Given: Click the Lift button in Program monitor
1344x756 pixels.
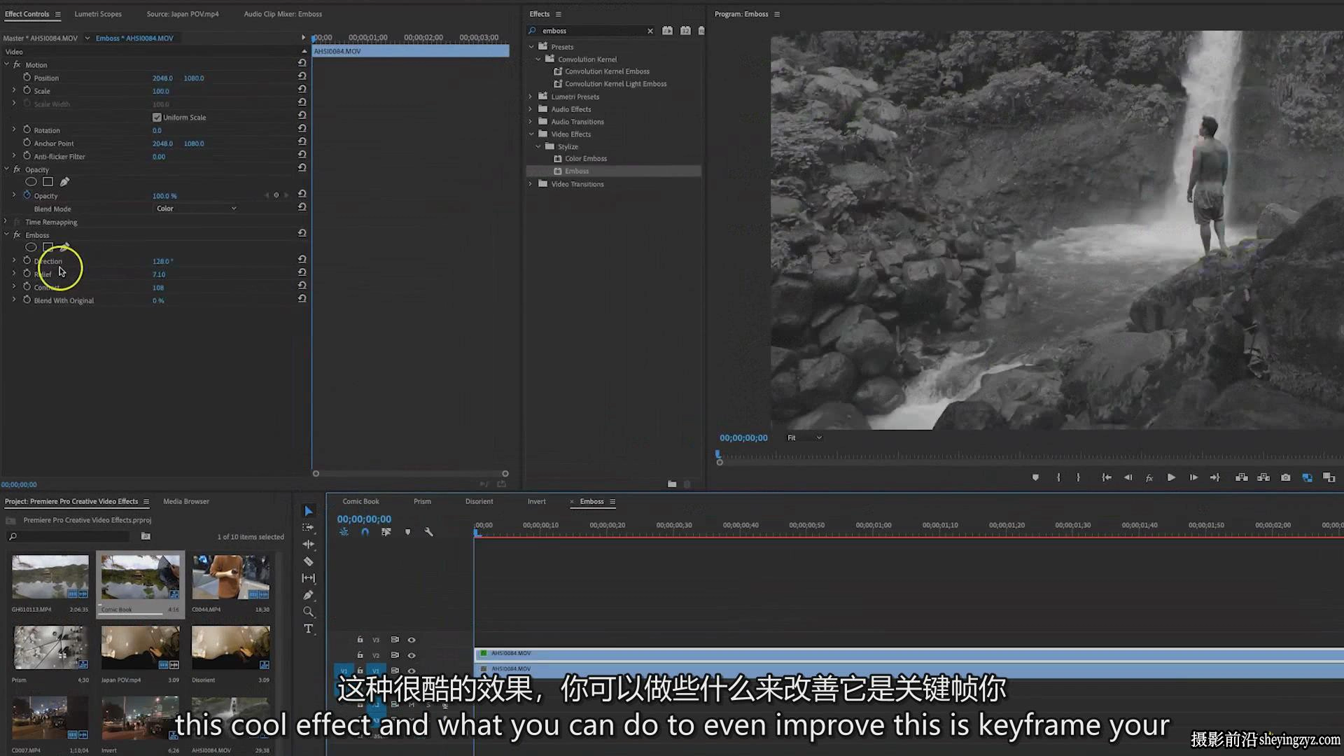Looking at the screenshot, I should (1241, 477).
